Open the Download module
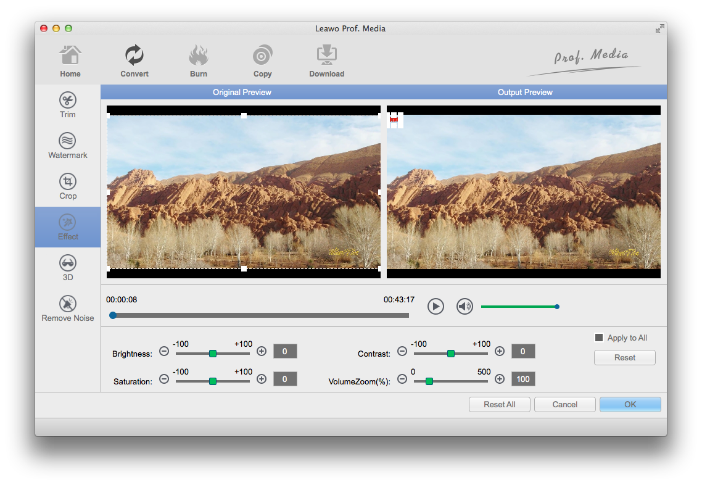 coord(326,61)
